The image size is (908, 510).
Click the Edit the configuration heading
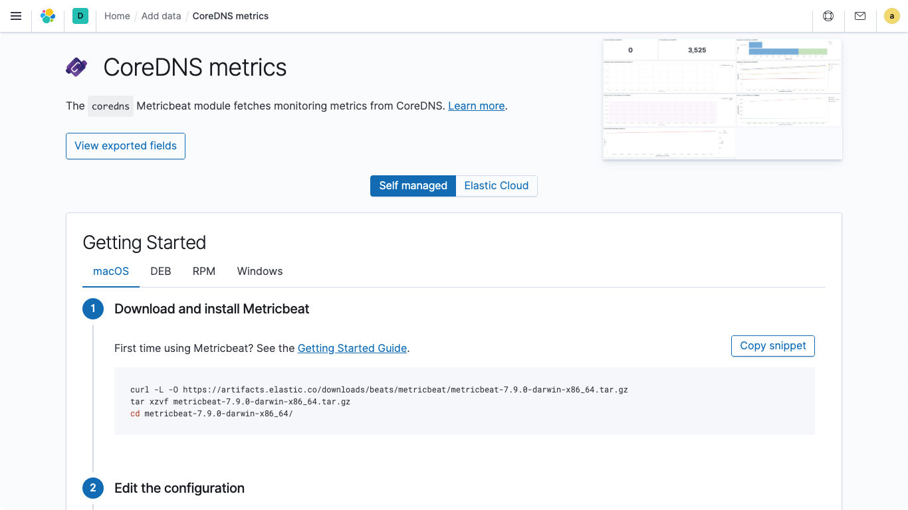(x=179, y=488)
